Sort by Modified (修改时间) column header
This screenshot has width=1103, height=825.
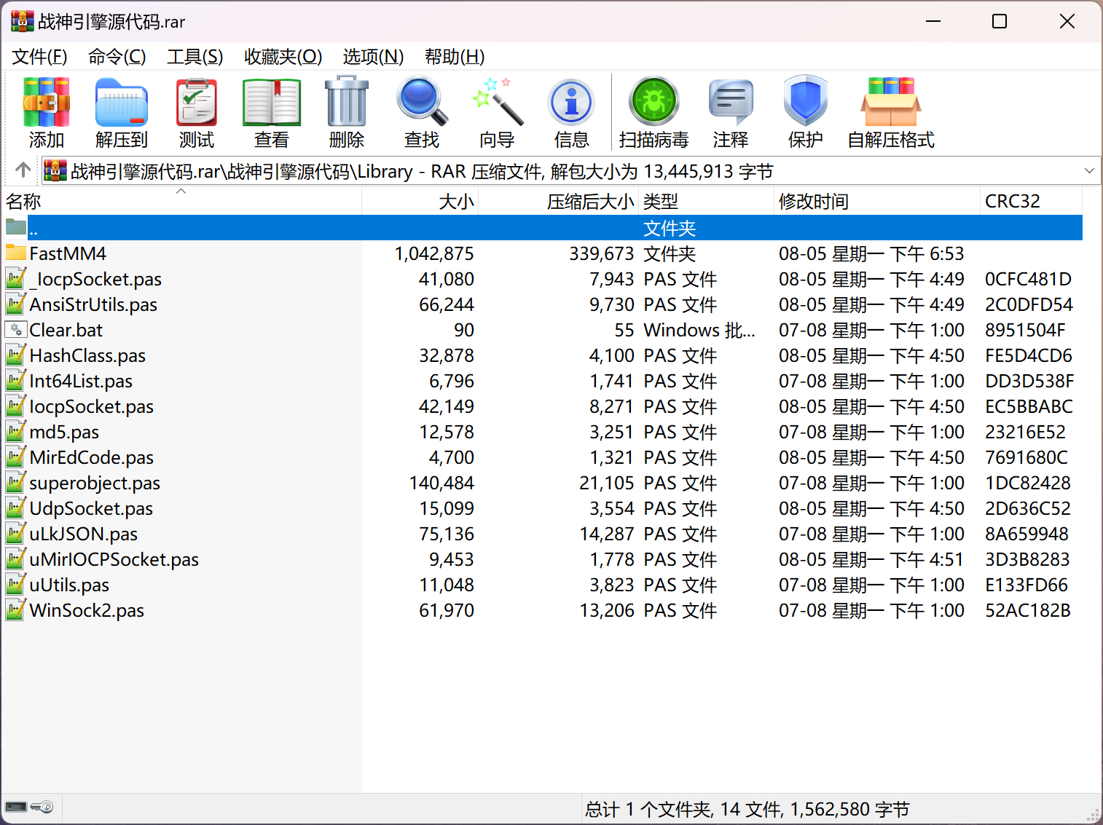[877, 201]
